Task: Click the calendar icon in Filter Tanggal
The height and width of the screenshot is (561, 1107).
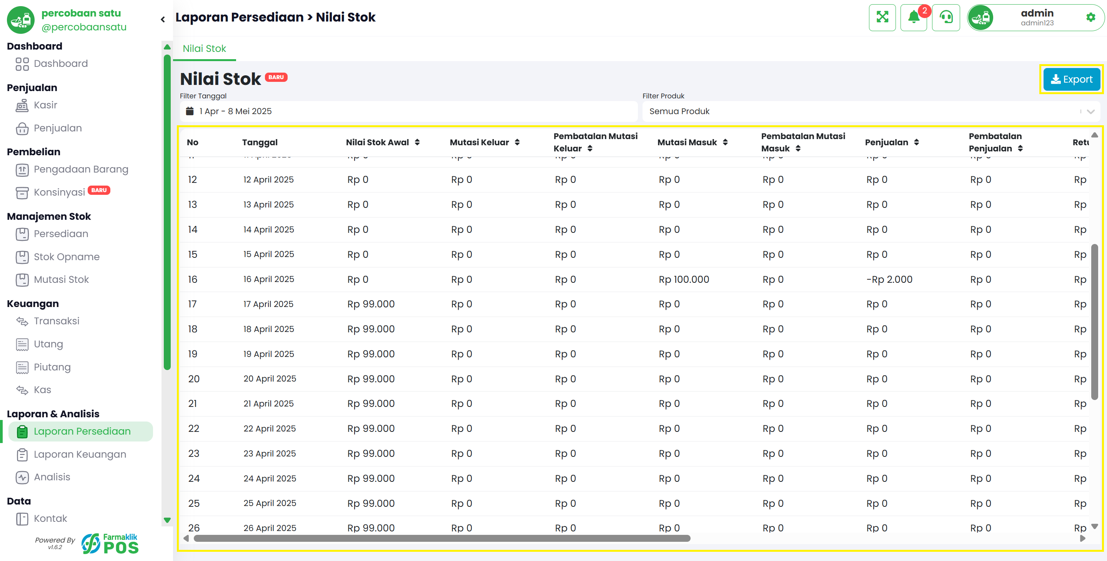Action: point(190,111)
